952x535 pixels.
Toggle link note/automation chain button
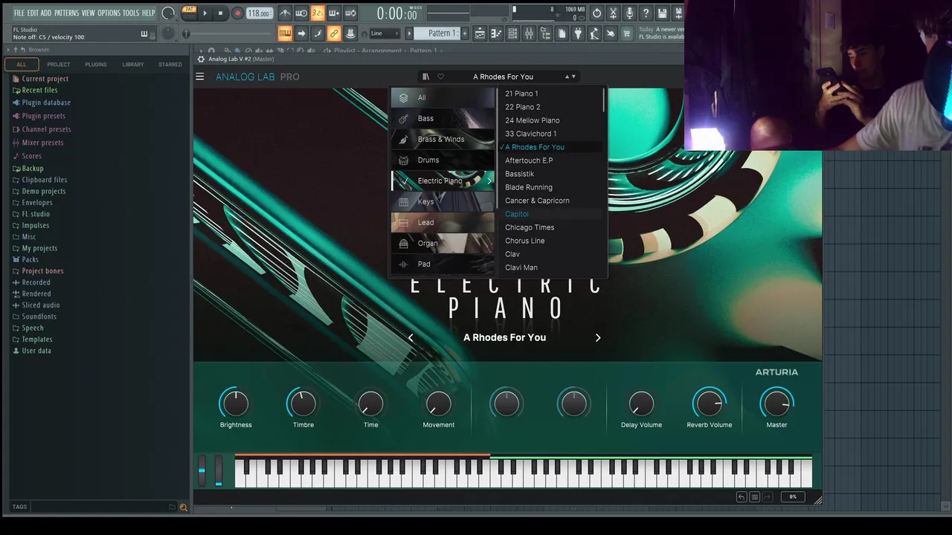tap(334, 33)
